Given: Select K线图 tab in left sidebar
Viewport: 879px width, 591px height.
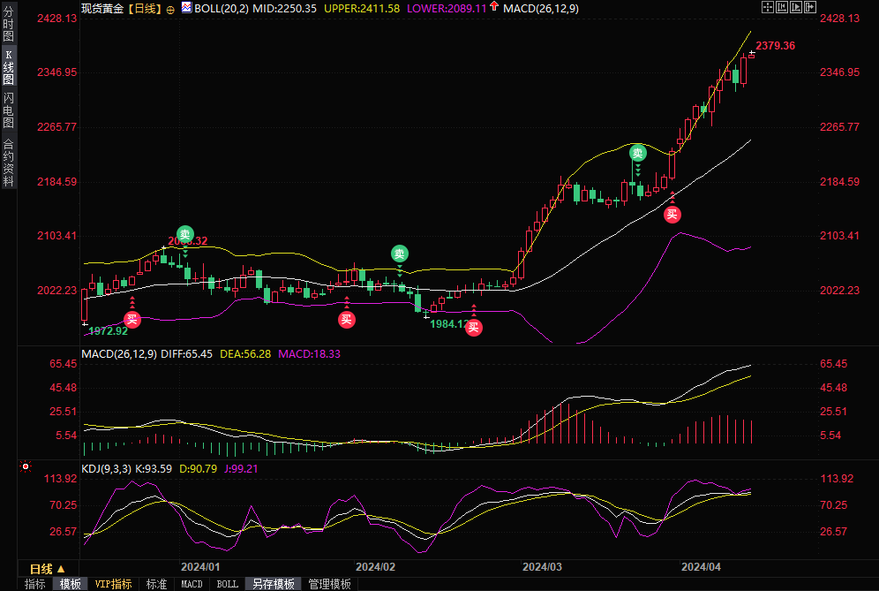Looking at the screenshot, I should point(8,67).
